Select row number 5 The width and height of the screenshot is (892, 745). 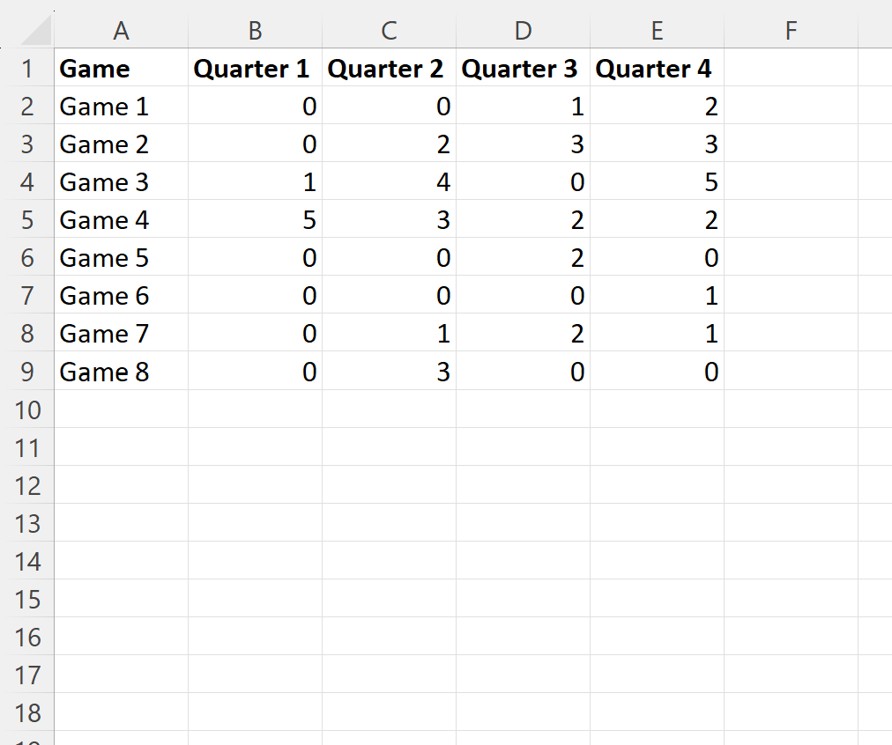coord(27,219)
